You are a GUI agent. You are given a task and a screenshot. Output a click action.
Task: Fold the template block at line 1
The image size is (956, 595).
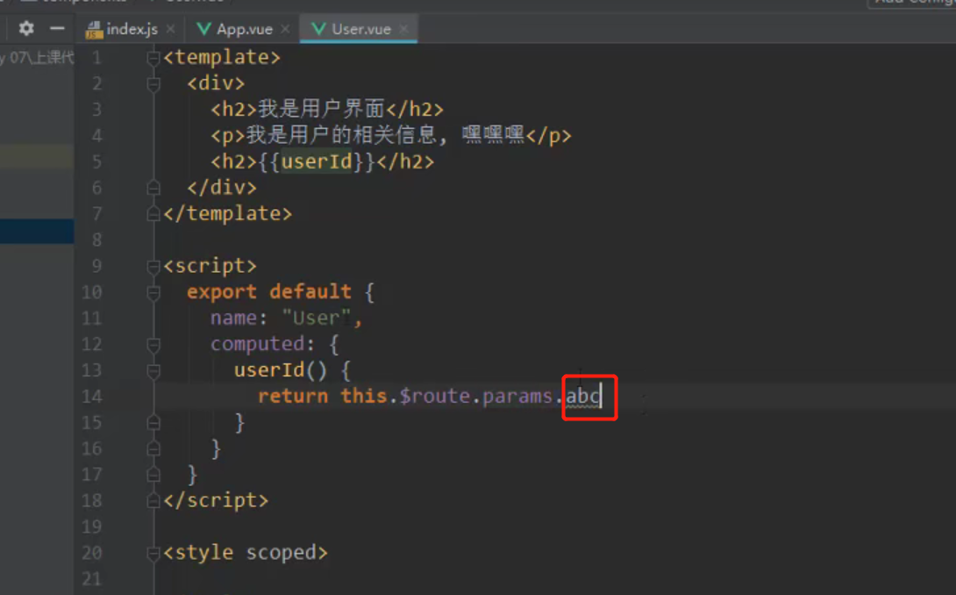coord(153,58)
